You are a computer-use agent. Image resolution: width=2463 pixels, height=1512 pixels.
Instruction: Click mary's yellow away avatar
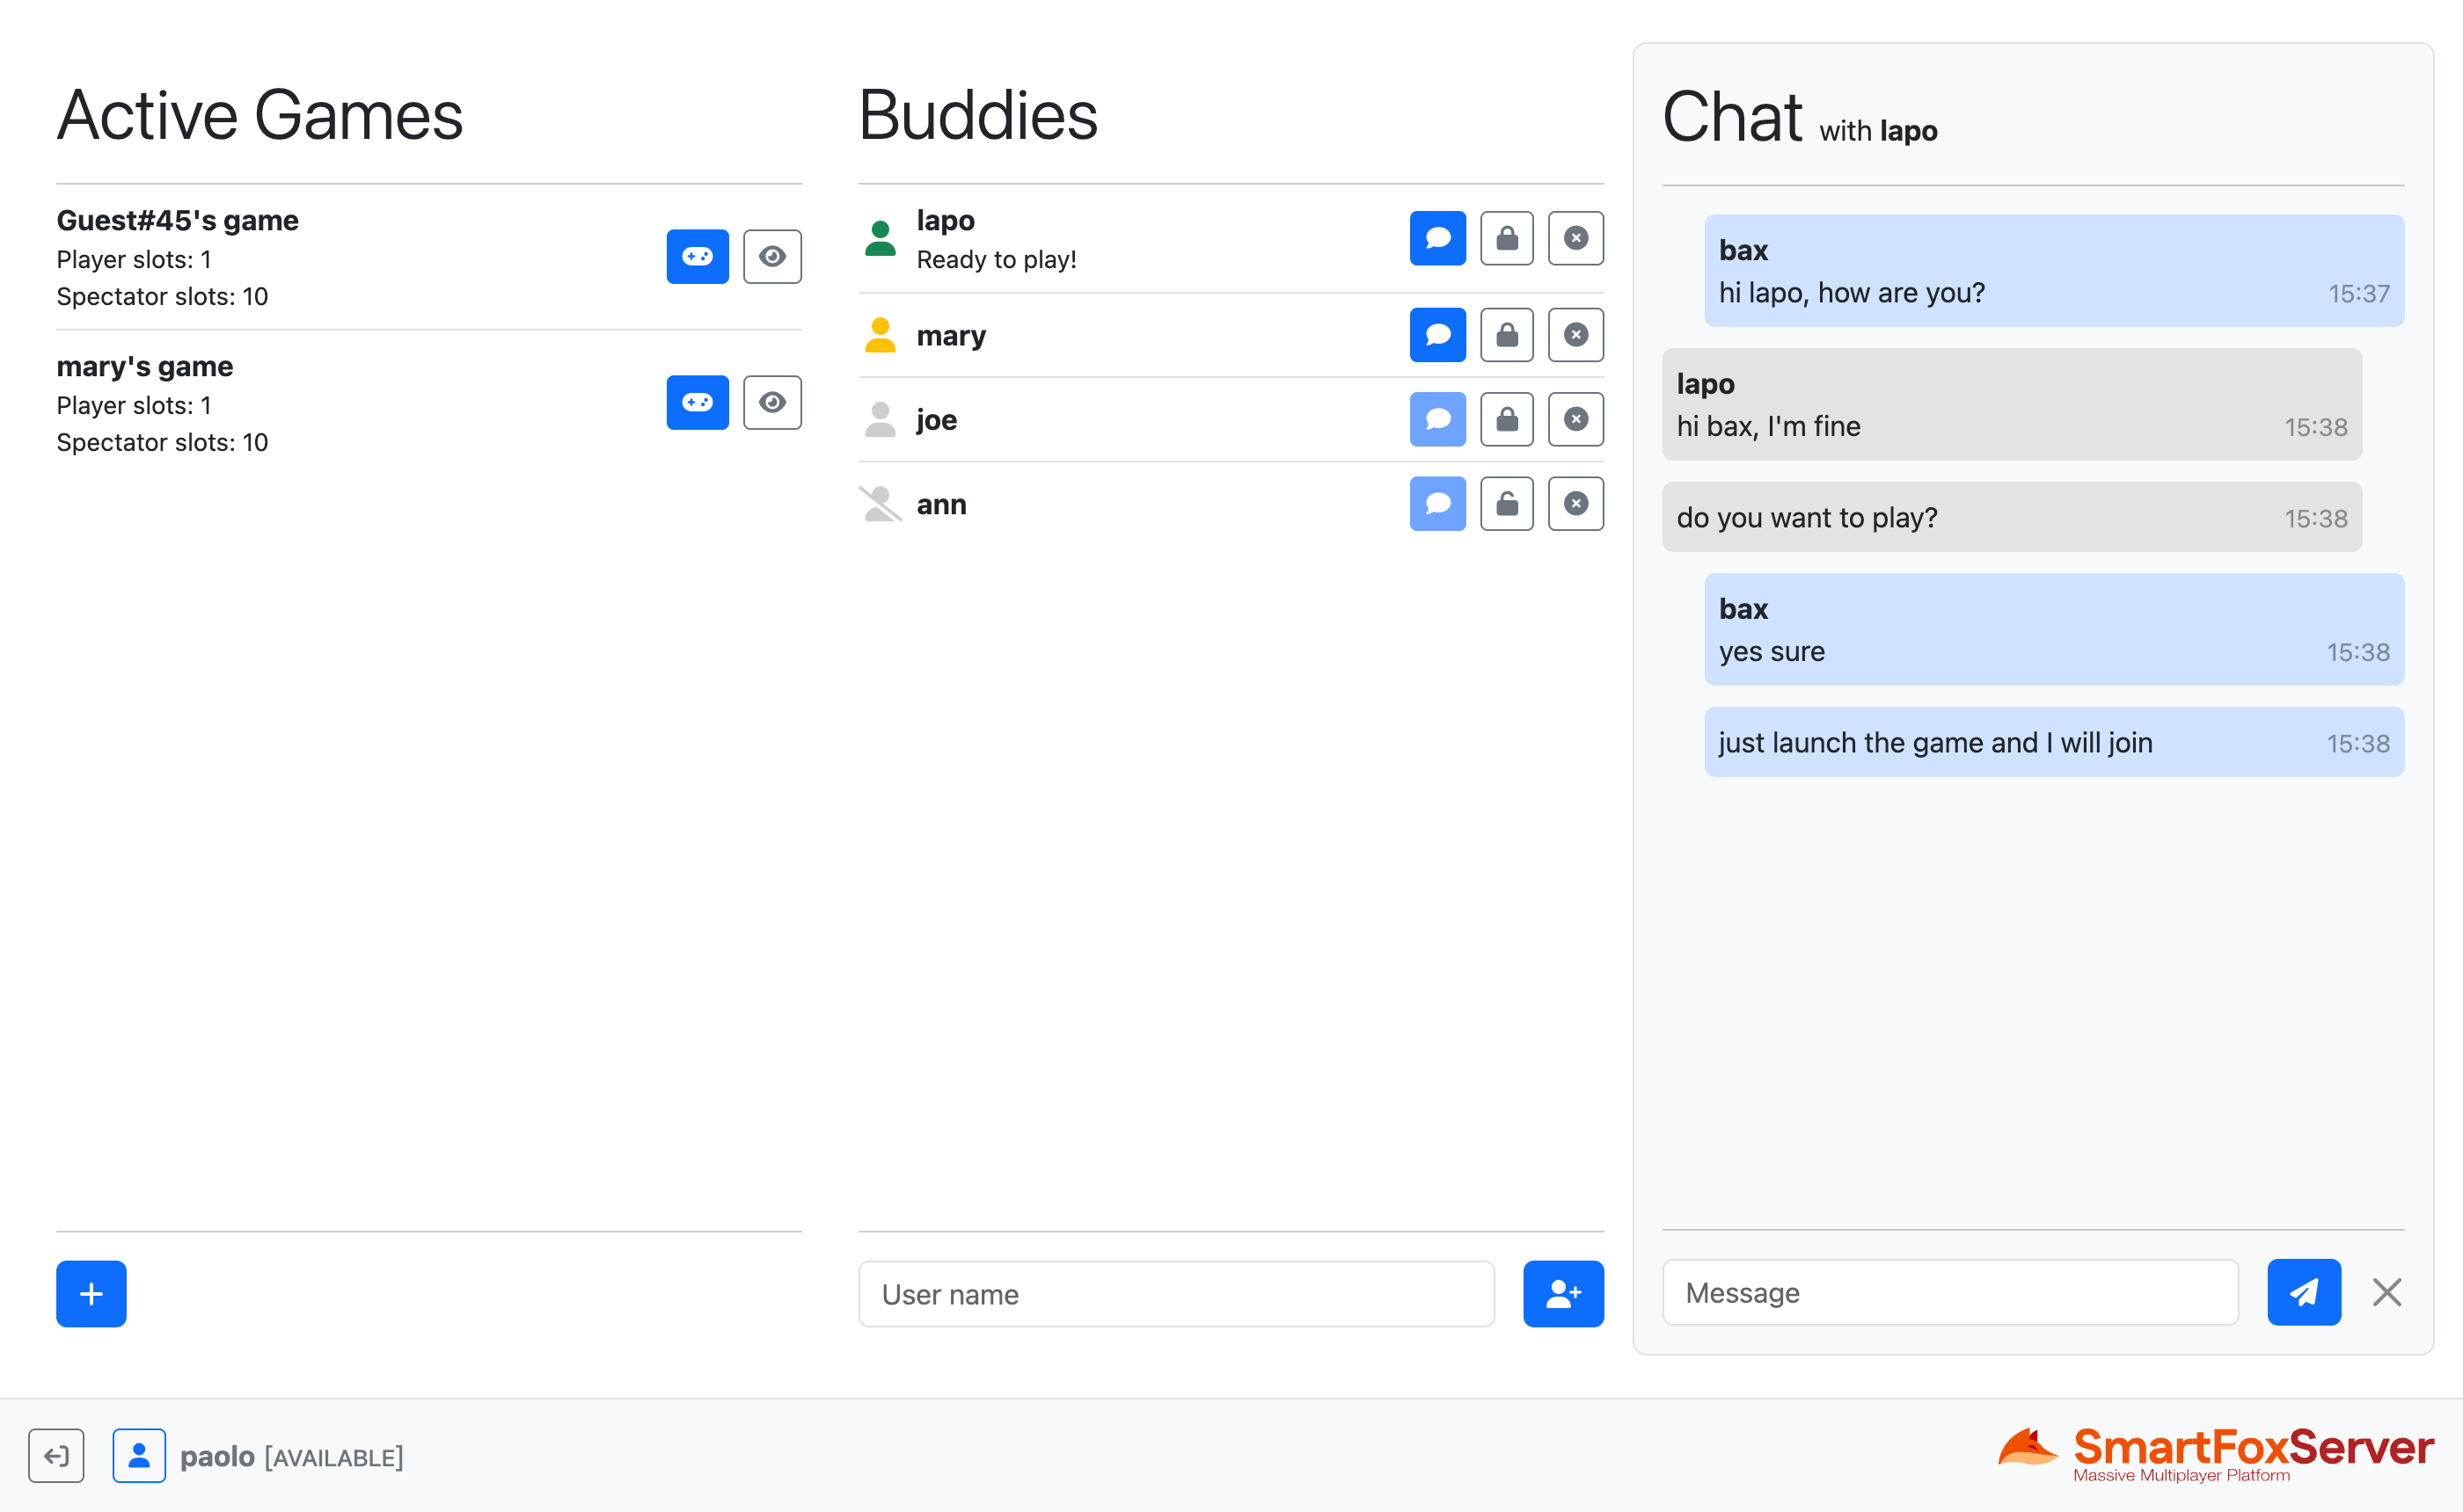tap(881, 335)
